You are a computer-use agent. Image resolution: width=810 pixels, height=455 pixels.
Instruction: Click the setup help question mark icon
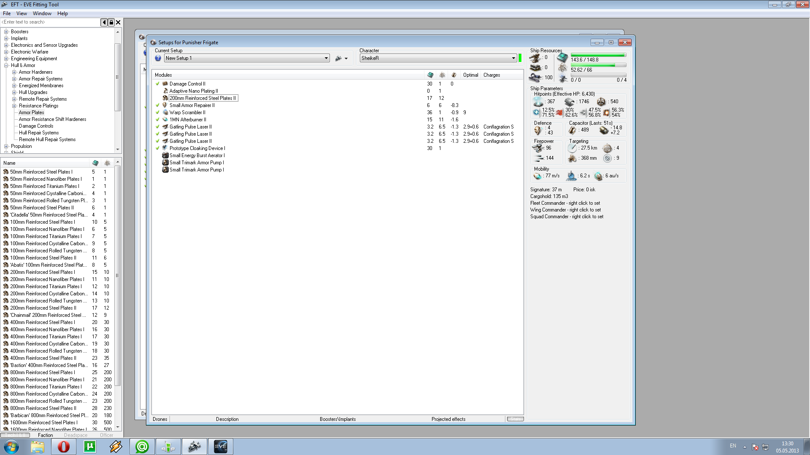point(158,59)
